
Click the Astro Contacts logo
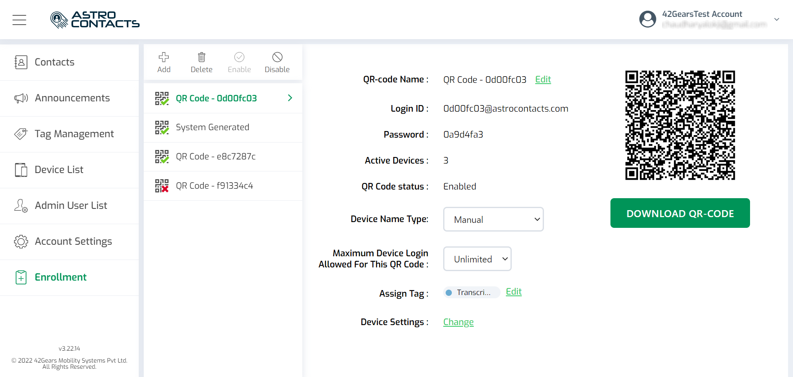coord(95,20)
